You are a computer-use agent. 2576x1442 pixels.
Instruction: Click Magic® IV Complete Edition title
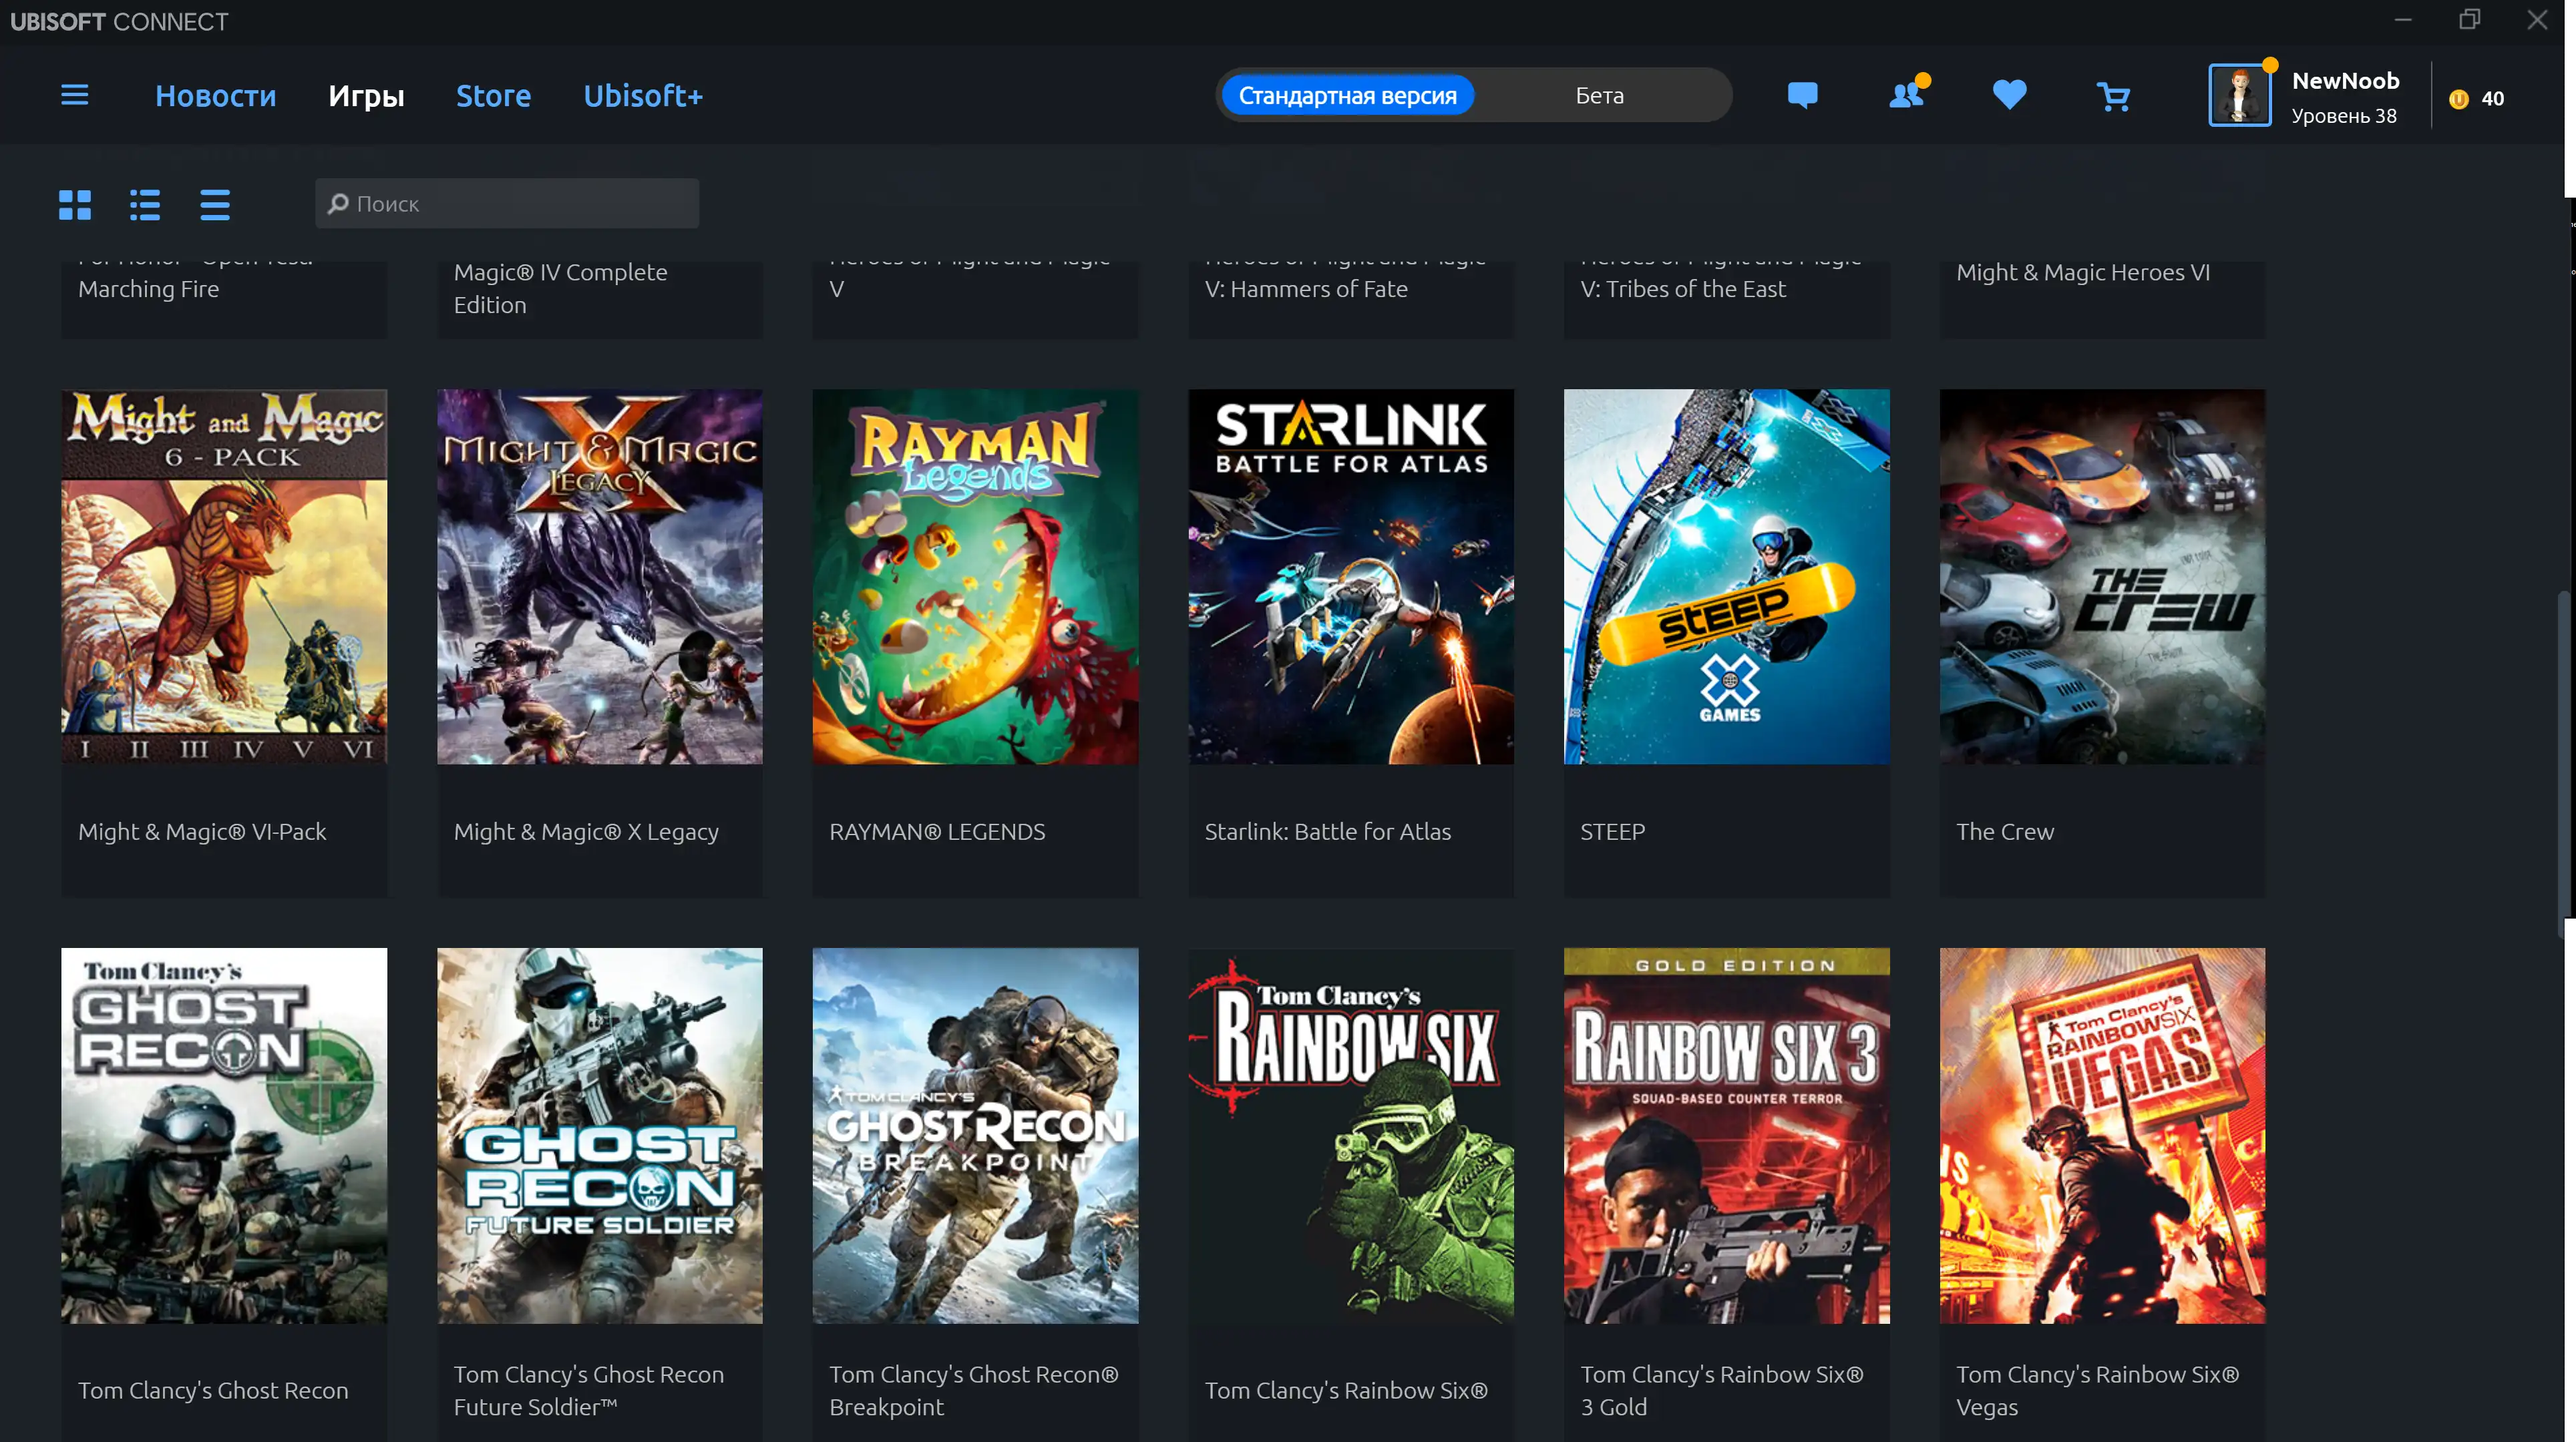click(560, 288)
